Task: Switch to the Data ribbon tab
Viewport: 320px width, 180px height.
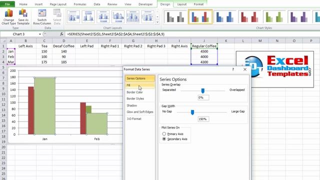Action: pyautogui.click(x=97, y=4)
